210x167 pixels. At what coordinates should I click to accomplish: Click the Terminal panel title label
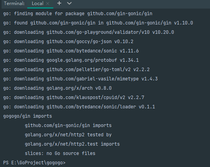point(14,3)
